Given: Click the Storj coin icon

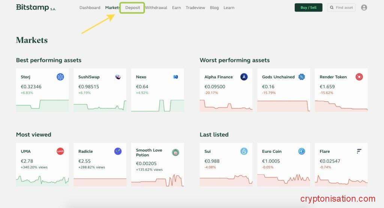Looking at the screenshot, I should [60, 77].
